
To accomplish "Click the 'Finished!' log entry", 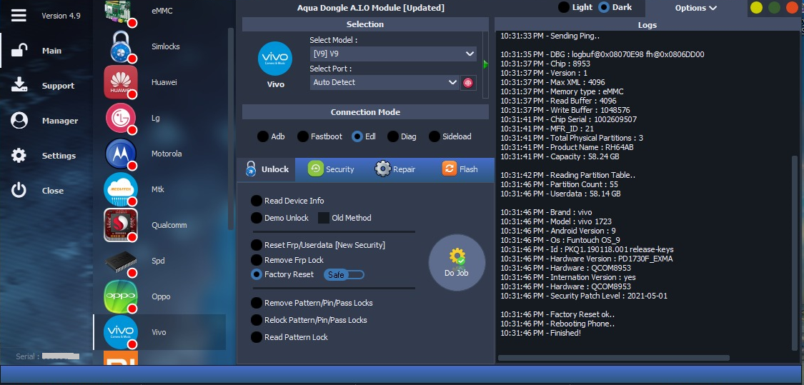I will [540, 333].
